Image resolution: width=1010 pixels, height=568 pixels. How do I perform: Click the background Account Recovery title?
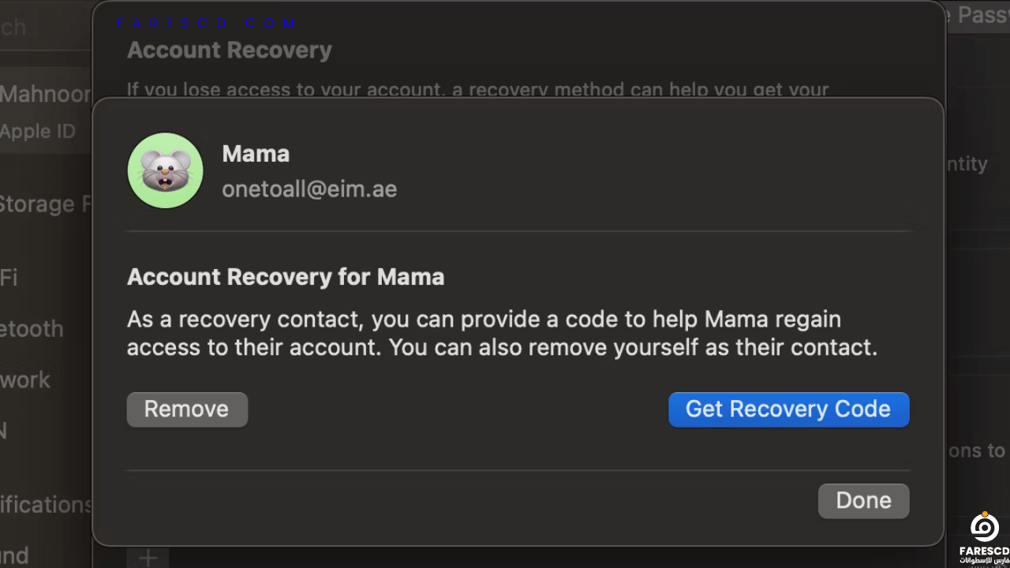coord(230,50)
